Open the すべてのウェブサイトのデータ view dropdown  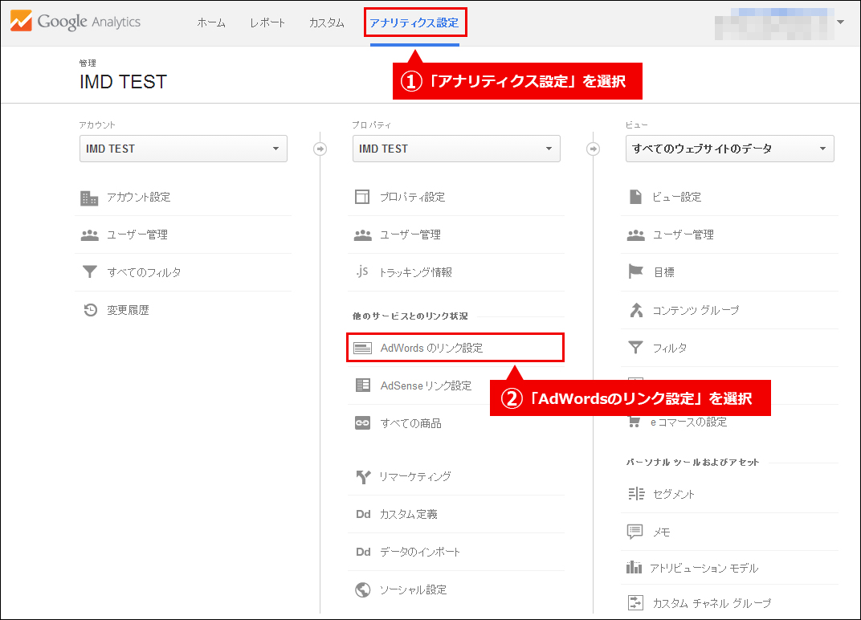730,149
